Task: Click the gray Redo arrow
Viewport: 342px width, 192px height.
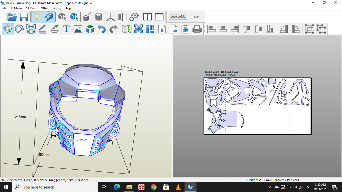Action: coord(113,29)
